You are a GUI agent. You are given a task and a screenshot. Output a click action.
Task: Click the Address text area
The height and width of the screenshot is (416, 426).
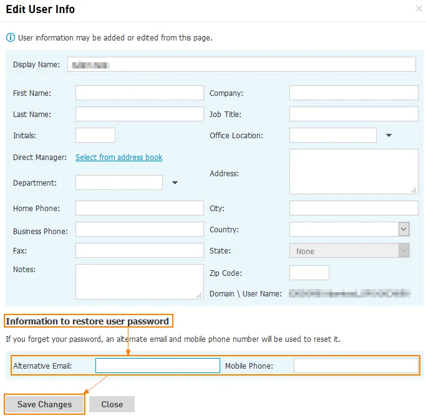click(x=354, y=171)
